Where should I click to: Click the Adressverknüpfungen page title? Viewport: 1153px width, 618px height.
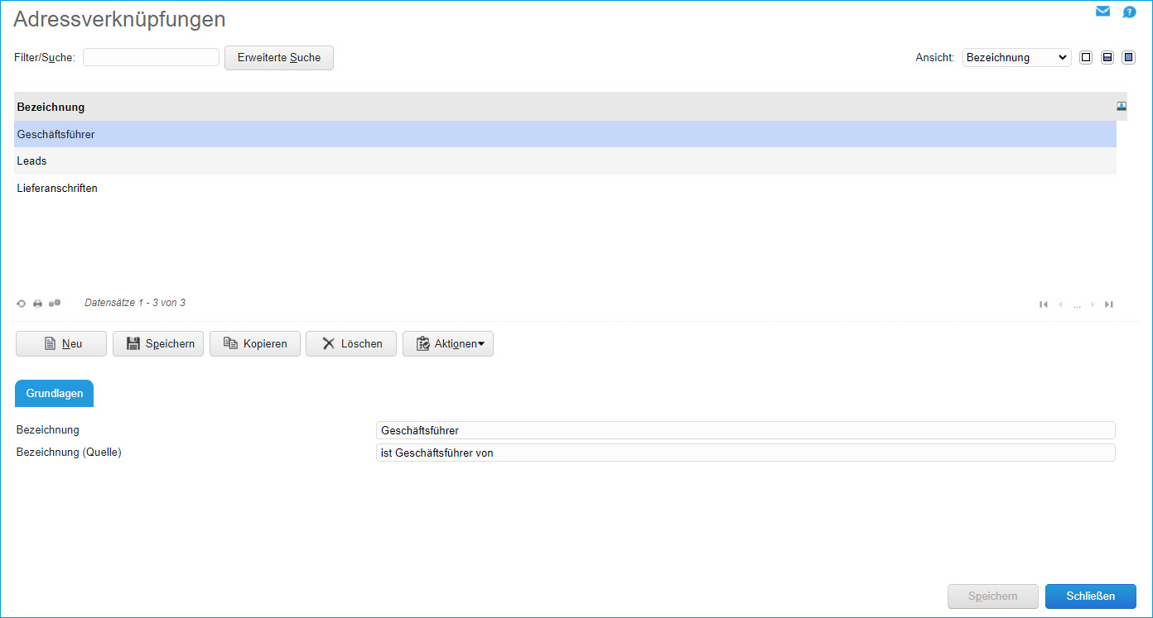(119, 19)
